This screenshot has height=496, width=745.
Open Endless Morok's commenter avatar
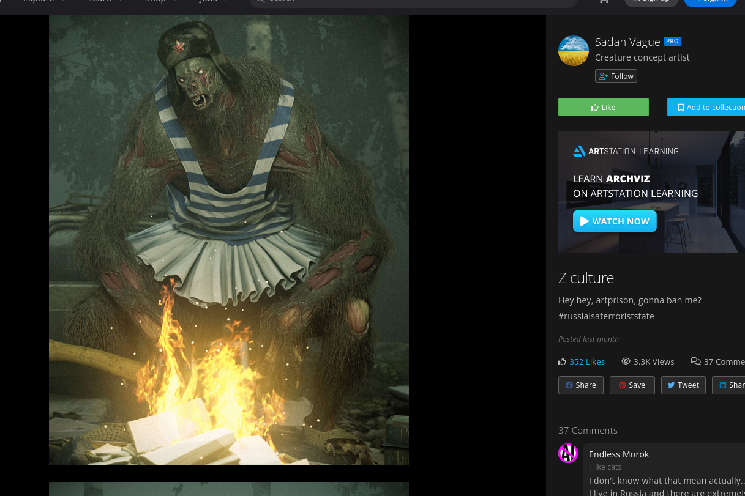568,453
